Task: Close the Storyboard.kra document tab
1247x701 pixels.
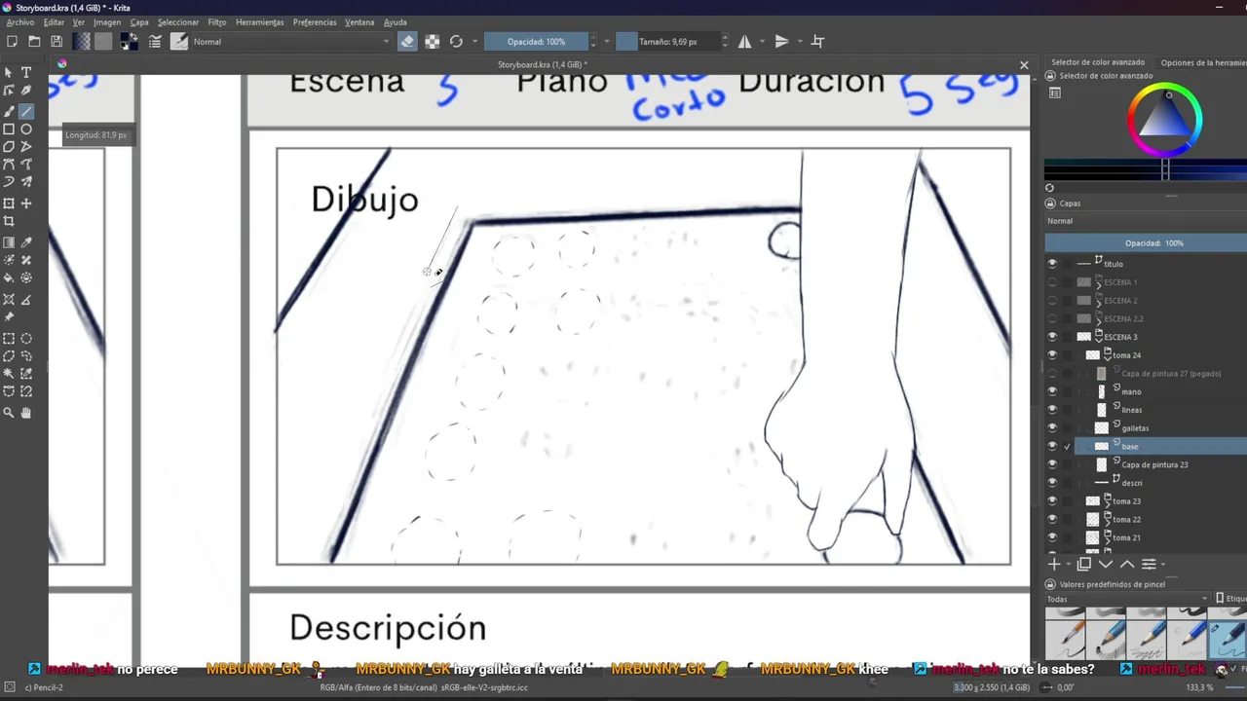Action: [x=1024, y=65]
